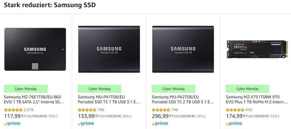This screenshot has width=291, height=129.
Task: Open the 416 reviews count link
Action: pyautogui.click(x=249, y=110)
